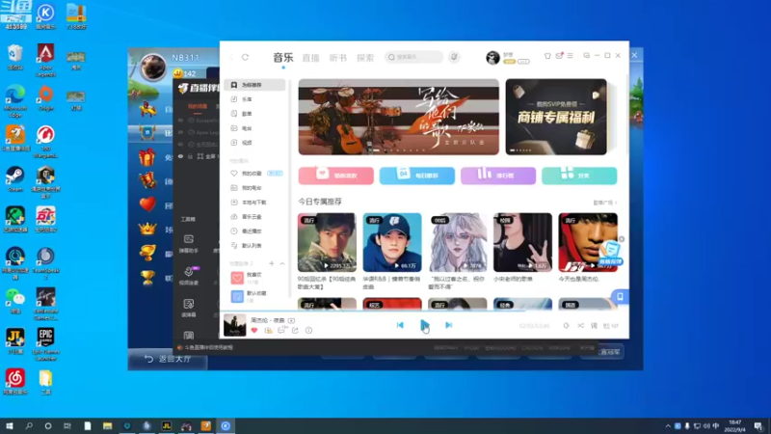Screen dimensions: 771x434
Task: Open the drum and guitar banner
Action: pos(398,117)
